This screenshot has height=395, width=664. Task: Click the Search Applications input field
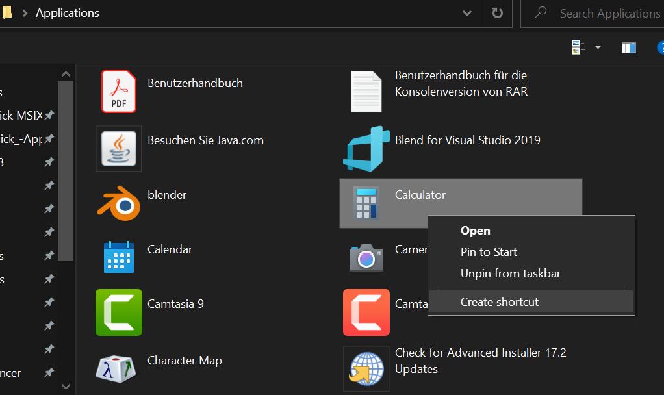(593, 14)
